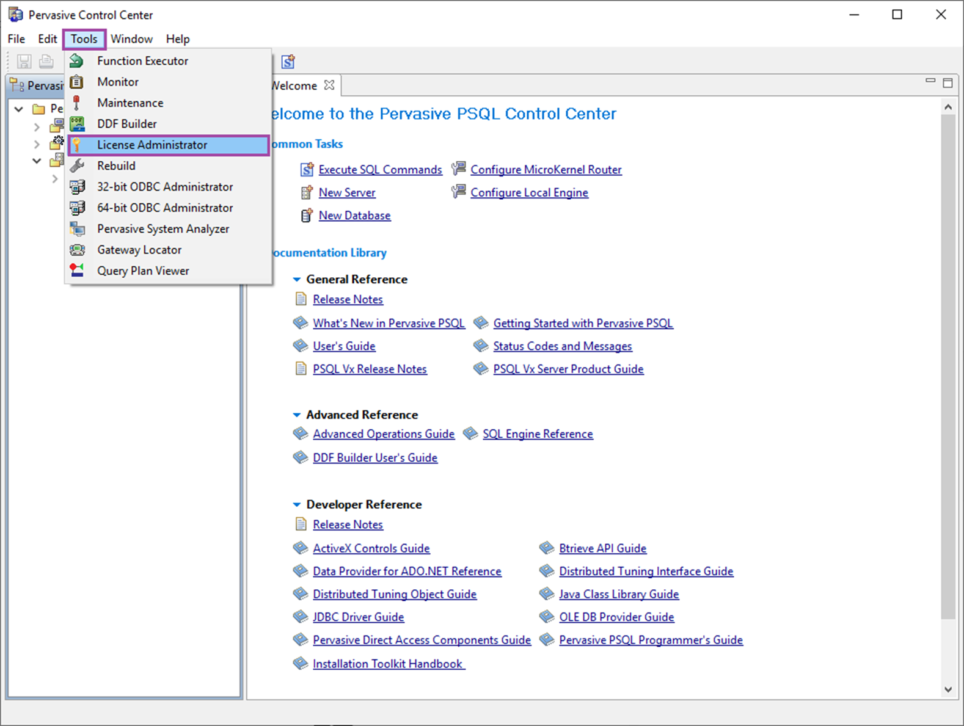Collapse the third child tree node
This screenshot has height=726, width=964.
pyautogui.click(x=37, y=161)
